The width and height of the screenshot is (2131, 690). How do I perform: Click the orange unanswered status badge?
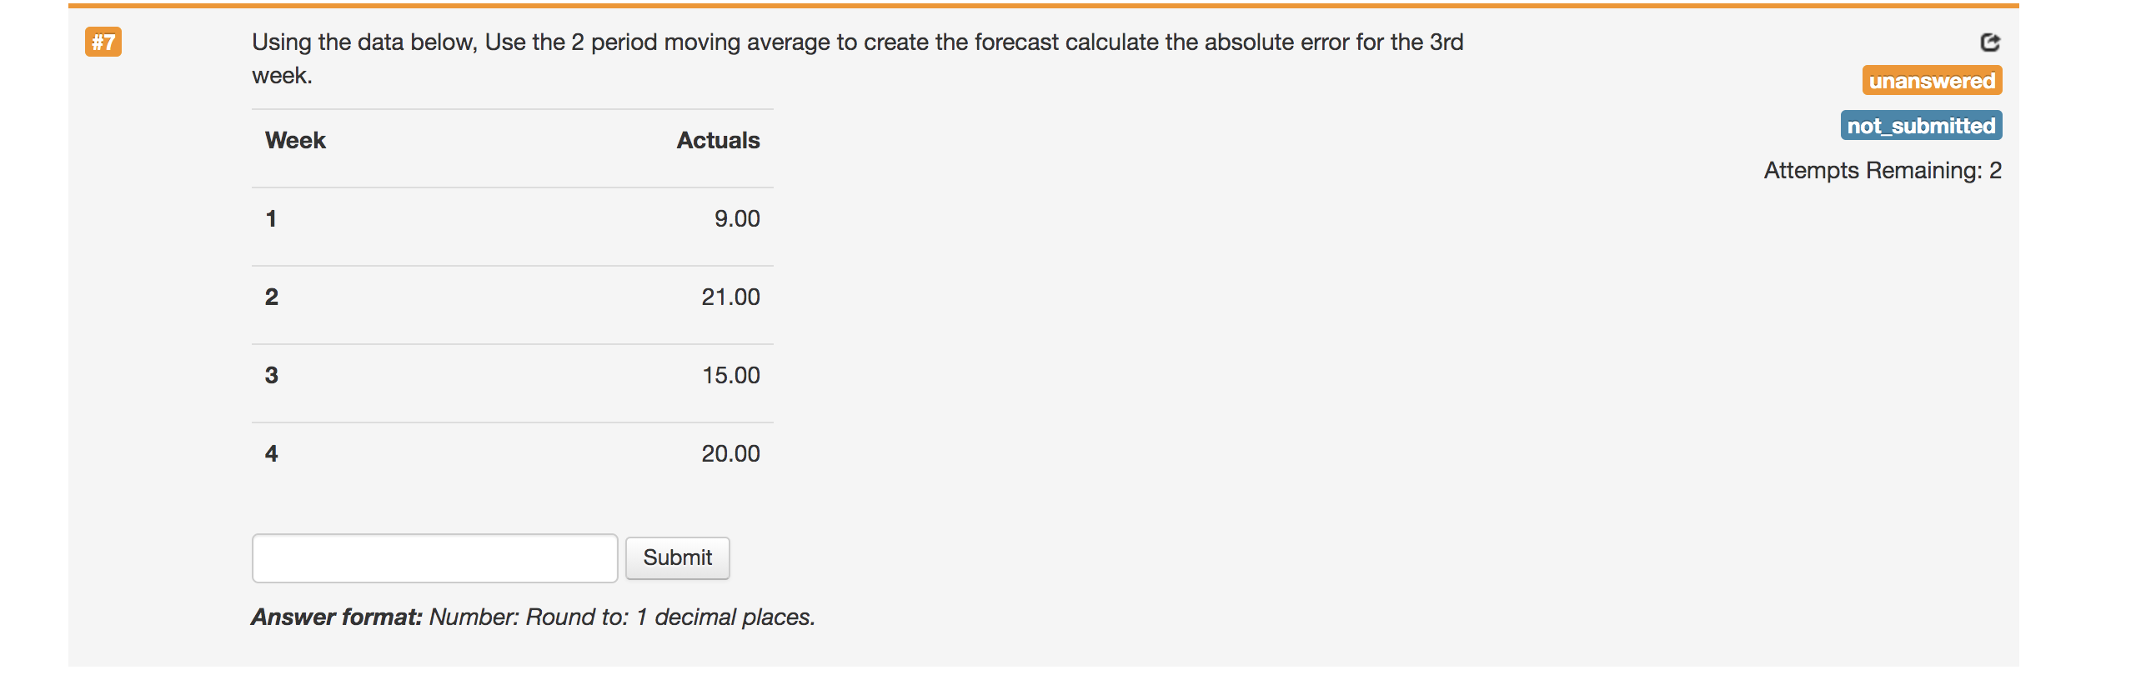tap(1933, 81)
